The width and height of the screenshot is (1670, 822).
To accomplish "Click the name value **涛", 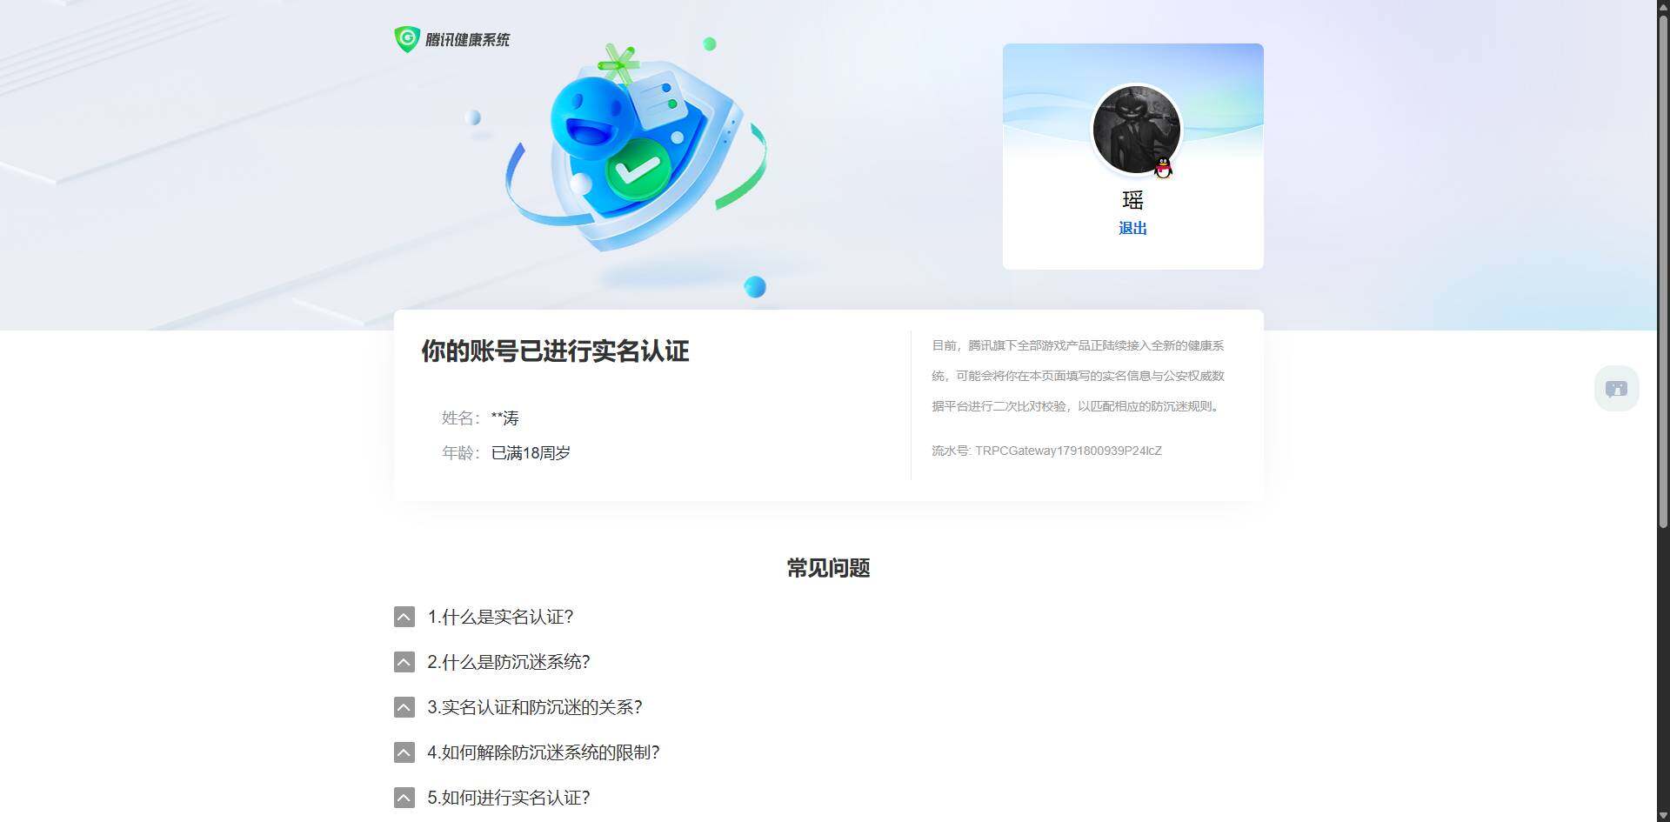I will [x=504, y=418].
